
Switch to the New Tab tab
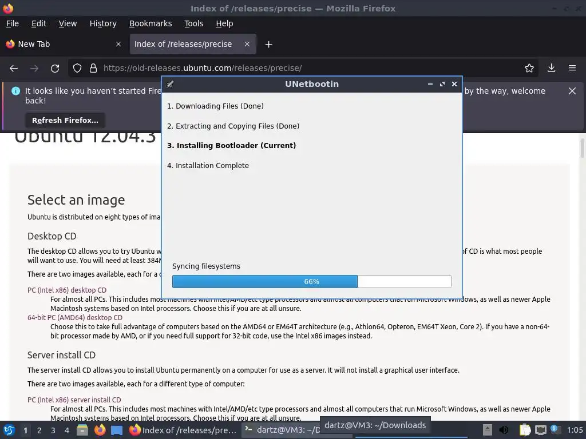pyautogui.click(x=64, y=44)
